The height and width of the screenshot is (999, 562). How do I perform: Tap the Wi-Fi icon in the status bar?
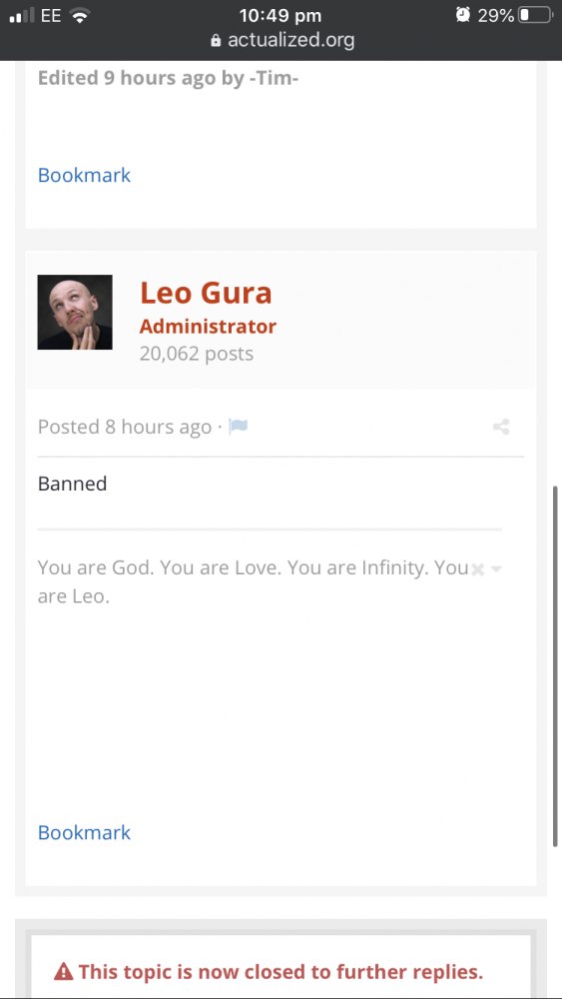pos(80,15)
